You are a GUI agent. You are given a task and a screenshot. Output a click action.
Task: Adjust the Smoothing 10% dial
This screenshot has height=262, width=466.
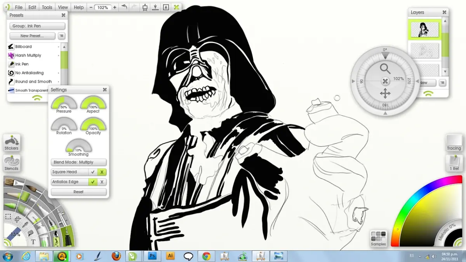click(x=78, y=147)
